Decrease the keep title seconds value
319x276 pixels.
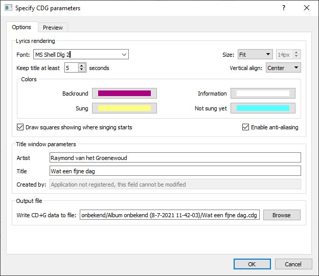click(x=82, y=70)
